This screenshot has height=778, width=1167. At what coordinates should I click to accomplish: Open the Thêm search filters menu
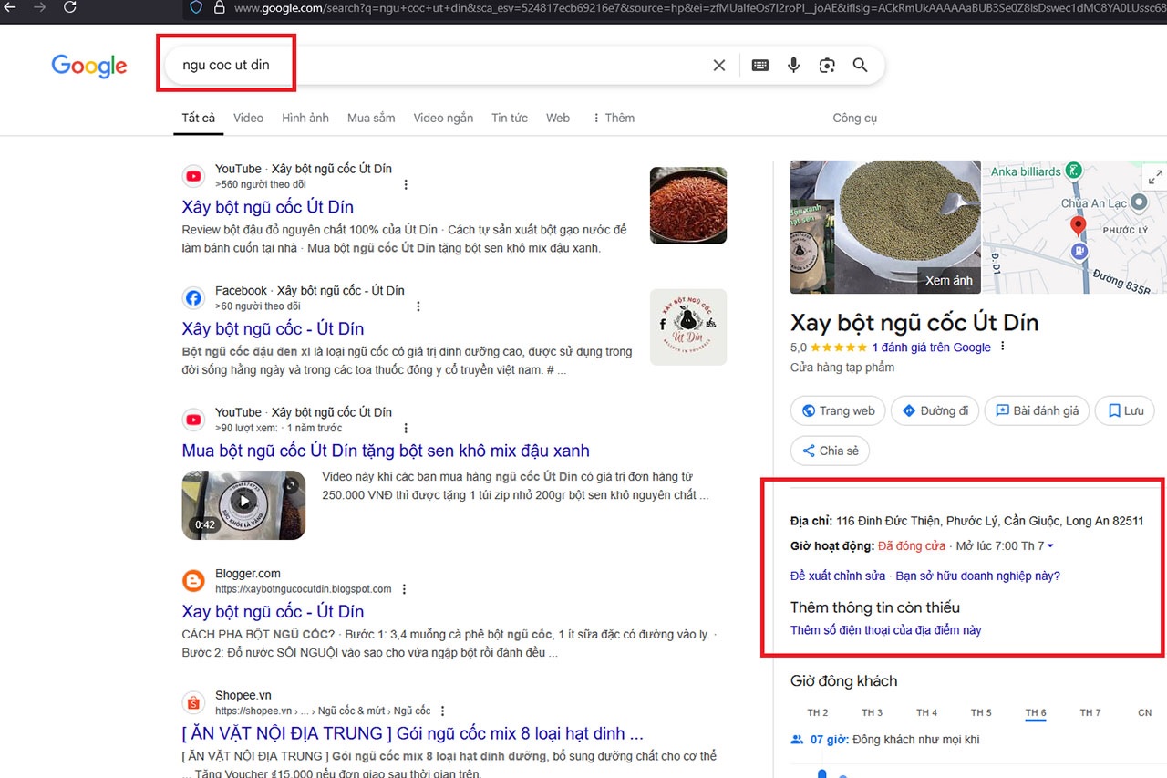click(x=613, y=118)
